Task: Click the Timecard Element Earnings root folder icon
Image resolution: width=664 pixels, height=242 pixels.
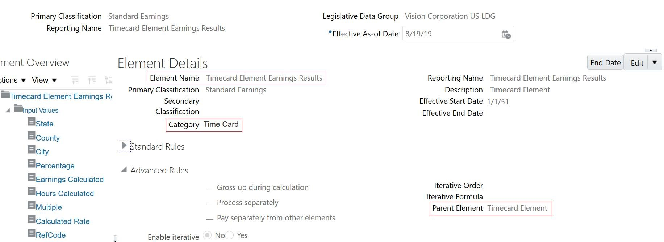Action: [5, 95]
